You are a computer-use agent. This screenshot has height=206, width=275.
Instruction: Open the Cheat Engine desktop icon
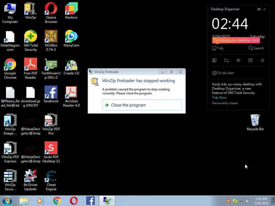(51, 180)
